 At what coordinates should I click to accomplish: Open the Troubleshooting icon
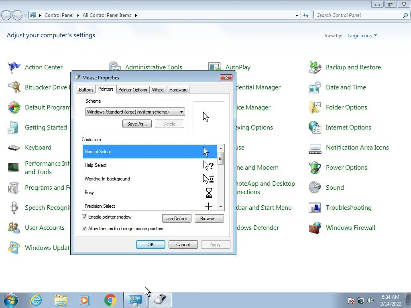click(315, 208)
